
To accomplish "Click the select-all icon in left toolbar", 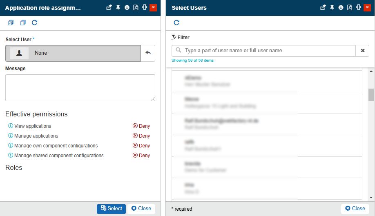I will pyautogui.click(x=11, y=23).
